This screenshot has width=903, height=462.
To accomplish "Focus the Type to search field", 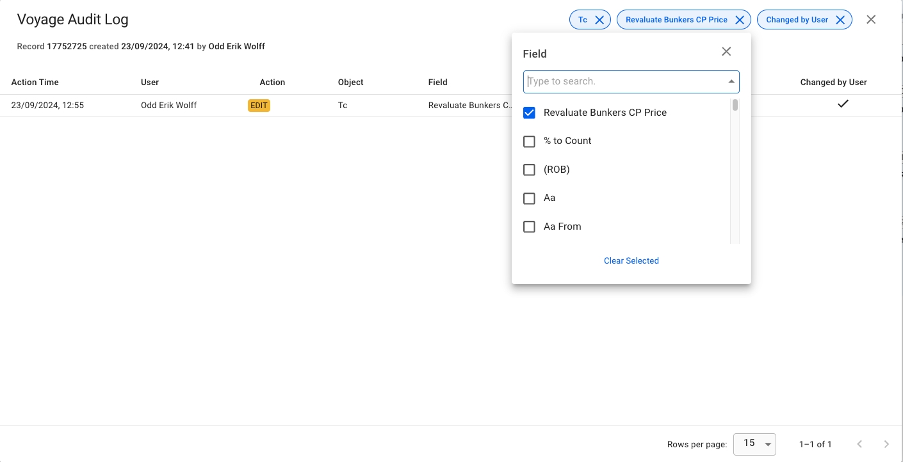I will (624, 82).
